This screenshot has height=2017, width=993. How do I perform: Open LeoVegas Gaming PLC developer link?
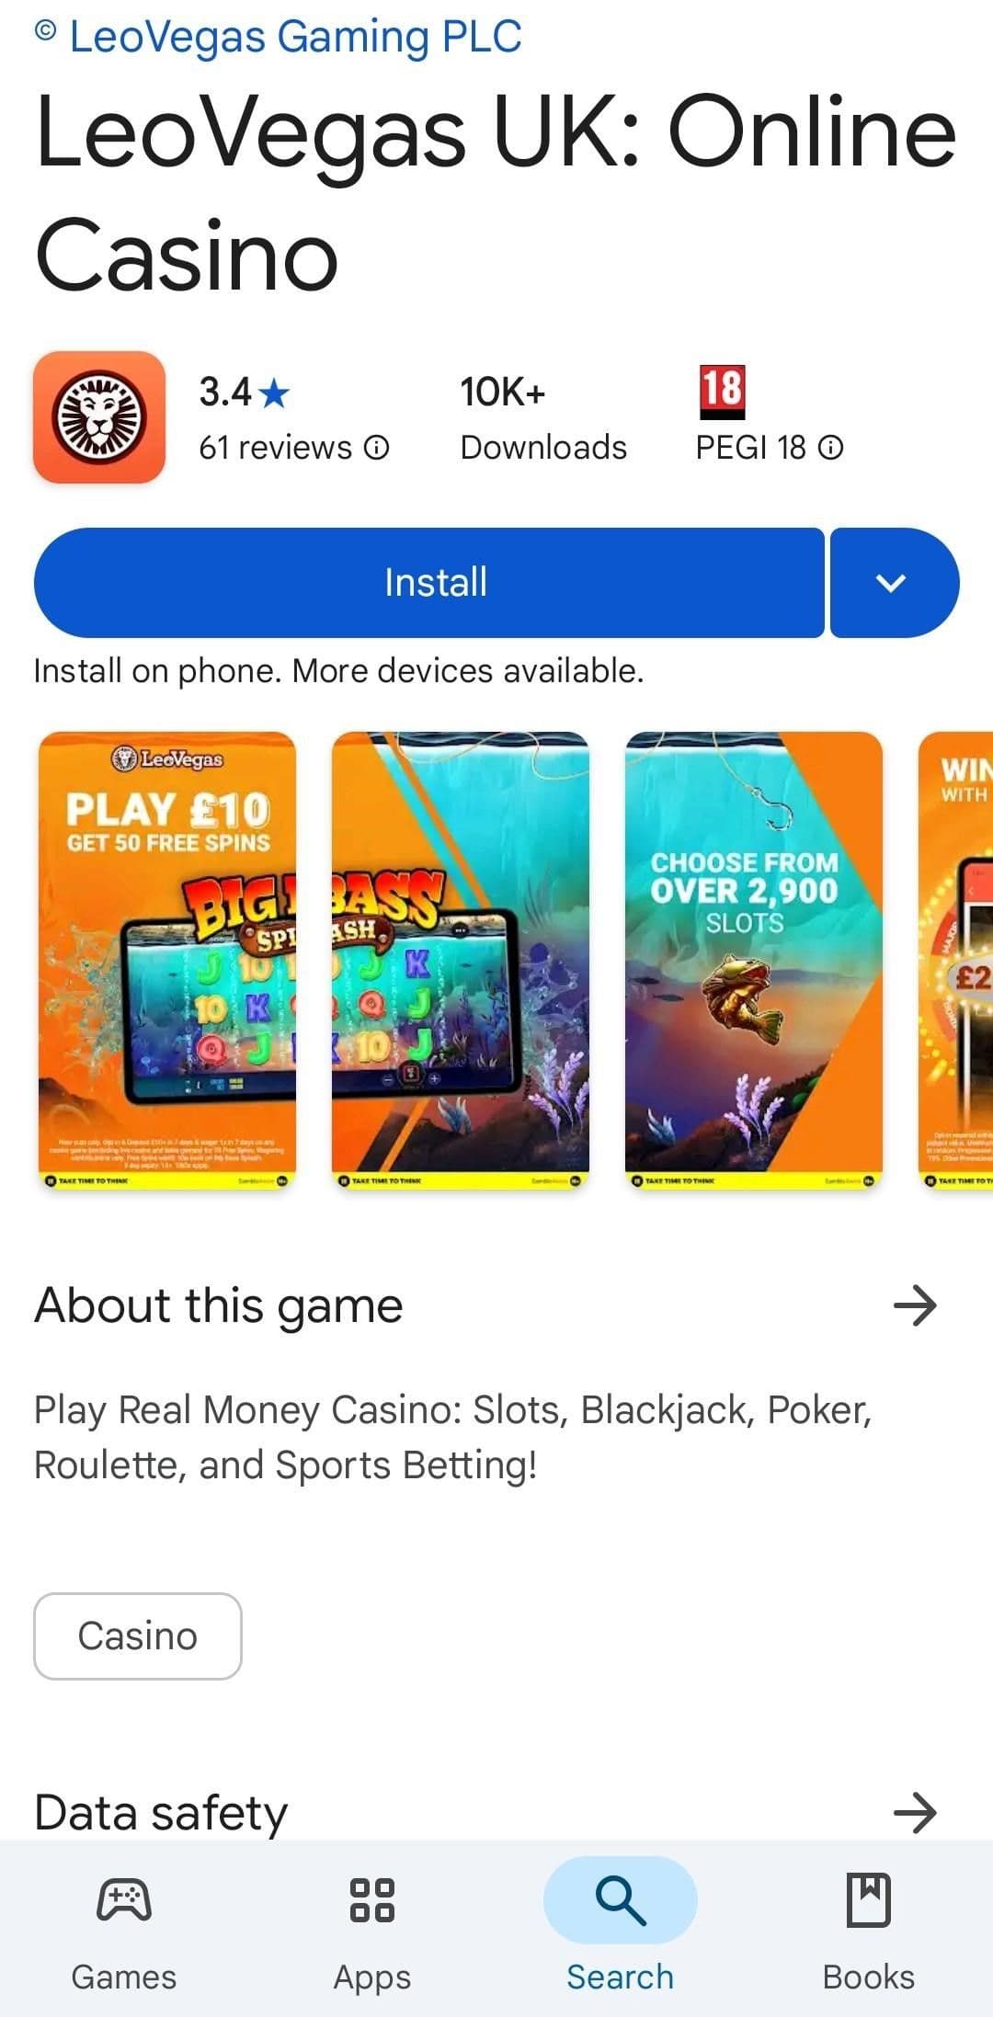click(x=295, y=37)
